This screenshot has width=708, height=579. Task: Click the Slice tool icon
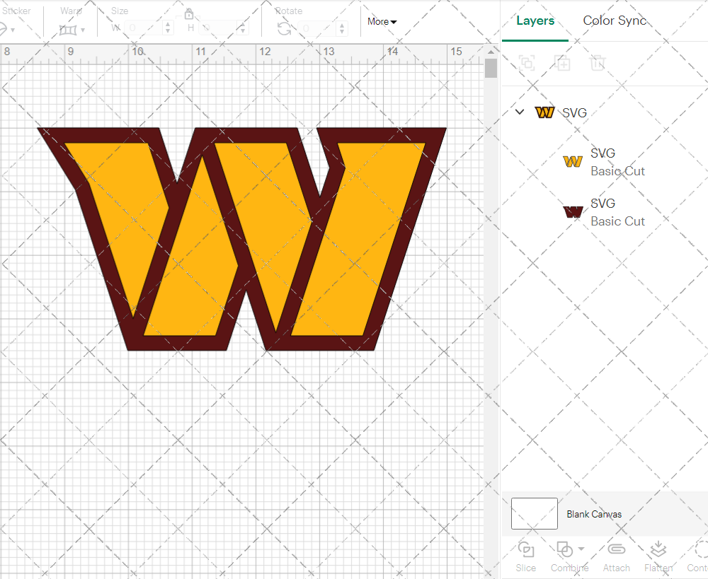tap(525, 549)
